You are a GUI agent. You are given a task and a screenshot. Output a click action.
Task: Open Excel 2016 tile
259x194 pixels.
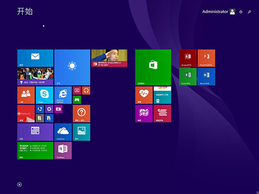[x=188, y=76]
